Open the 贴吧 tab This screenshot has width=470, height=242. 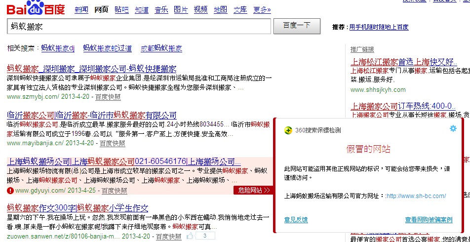121,10
